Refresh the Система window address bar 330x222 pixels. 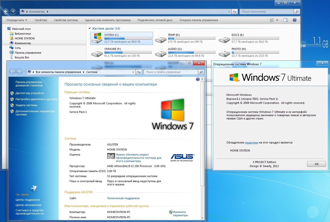[139, 72]
